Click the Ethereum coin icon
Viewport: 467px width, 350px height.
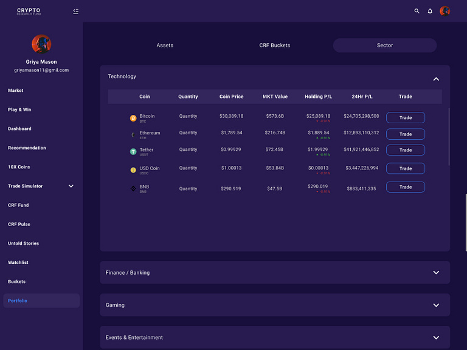point(133,135)
